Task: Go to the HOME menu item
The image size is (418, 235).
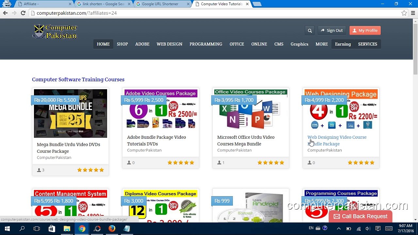Action: click(x=103, y=44)
